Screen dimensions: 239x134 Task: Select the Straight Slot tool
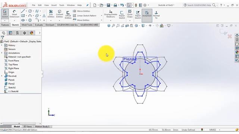23,20
